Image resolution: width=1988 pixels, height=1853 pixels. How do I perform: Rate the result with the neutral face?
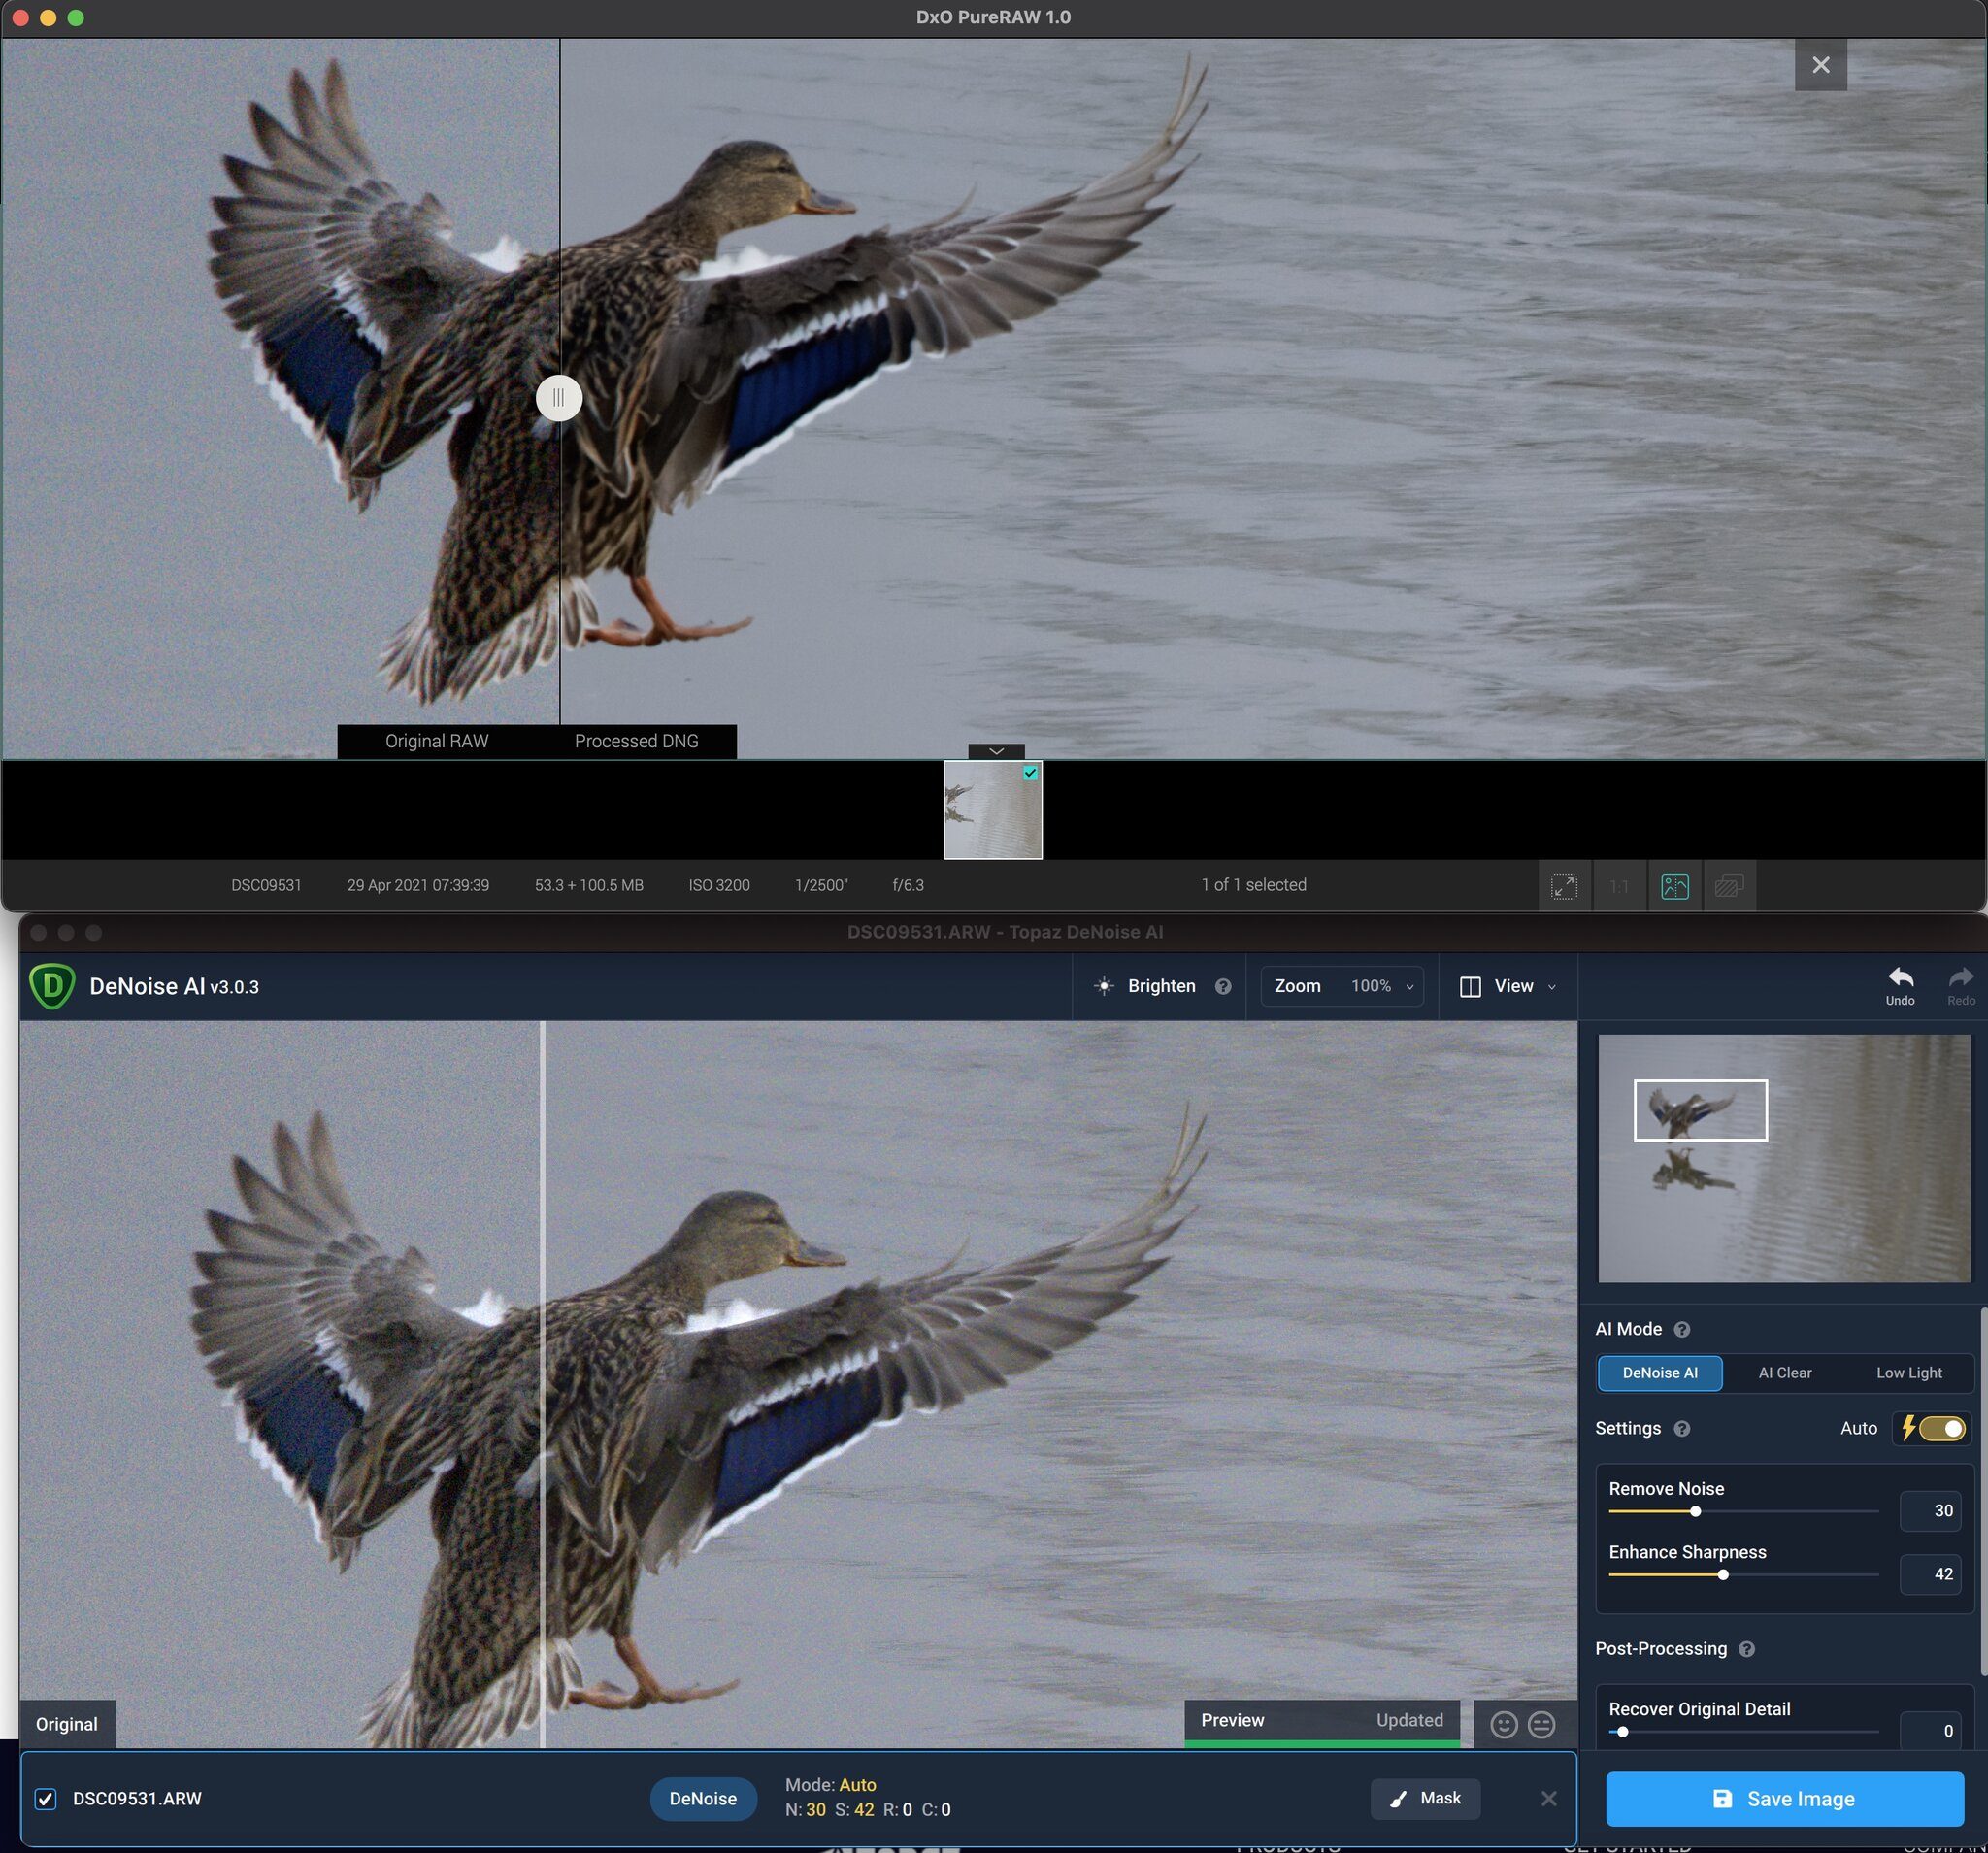coord(1541,1724)
